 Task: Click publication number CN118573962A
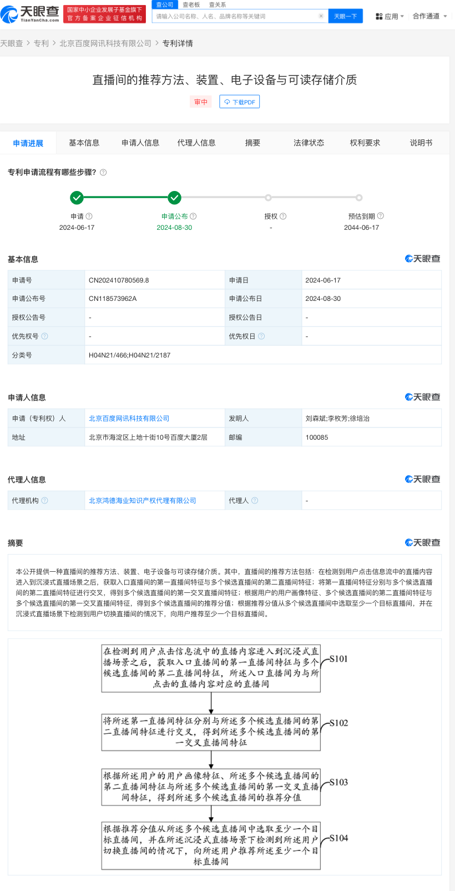[x=113, y=299]
